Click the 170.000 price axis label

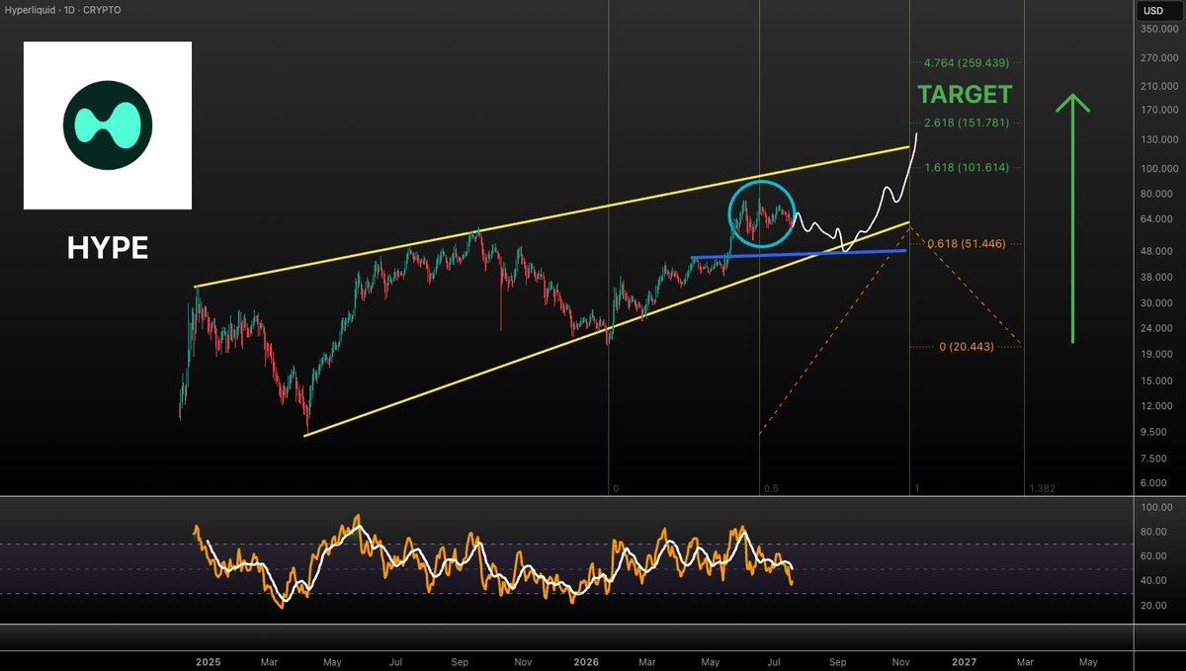(x=1158, y=111)
